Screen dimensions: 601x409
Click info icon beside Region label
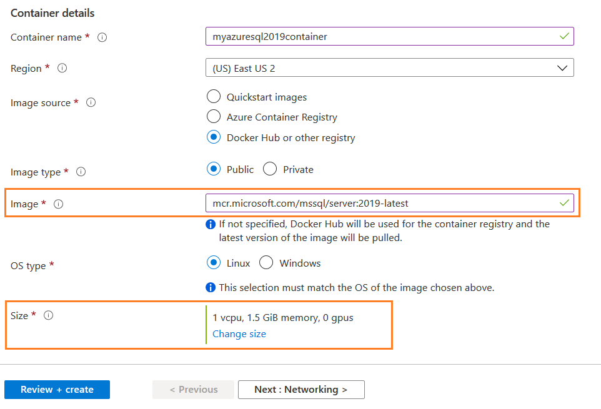[x=62, y=69]
